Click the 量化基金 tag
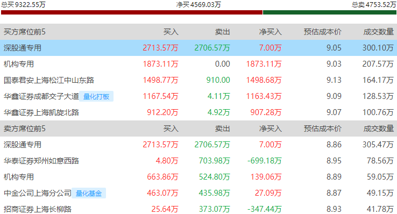The width and height of the screenshot is (397, 214). [89, 193]
